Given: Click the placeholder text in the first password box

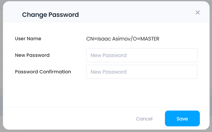Looking at the screenshot, I should point(108,55).
